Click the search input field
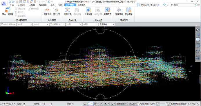 click(x=184, y=5)
